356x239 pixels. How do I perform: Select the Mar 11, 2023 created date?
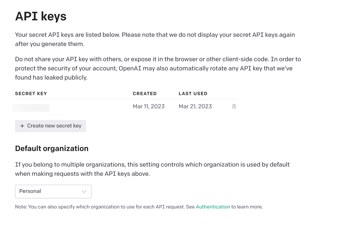pyautogui.click(x=148, y=106)
